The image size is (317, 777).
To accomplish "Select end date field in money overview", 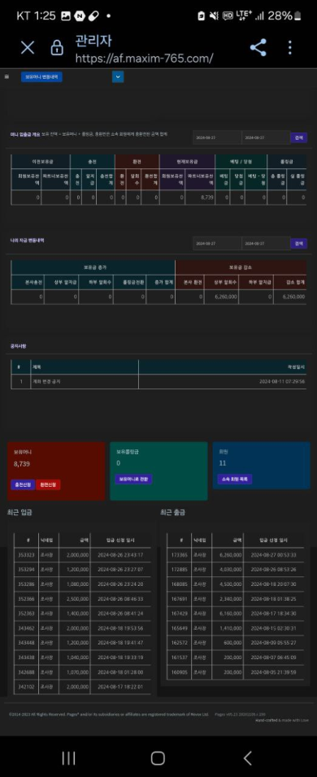I will coord(266,137).
